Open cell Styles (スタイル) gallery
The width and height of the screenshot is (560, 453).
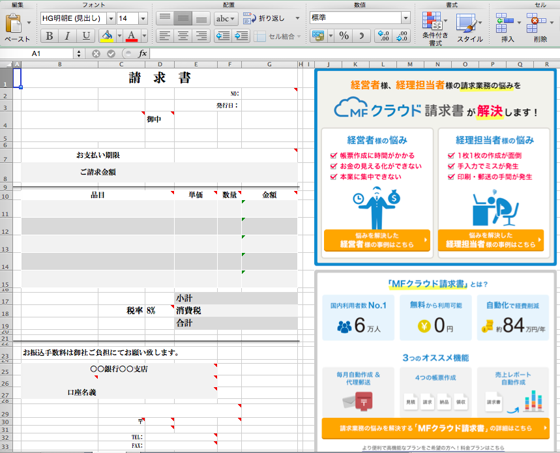pos(469,28)
